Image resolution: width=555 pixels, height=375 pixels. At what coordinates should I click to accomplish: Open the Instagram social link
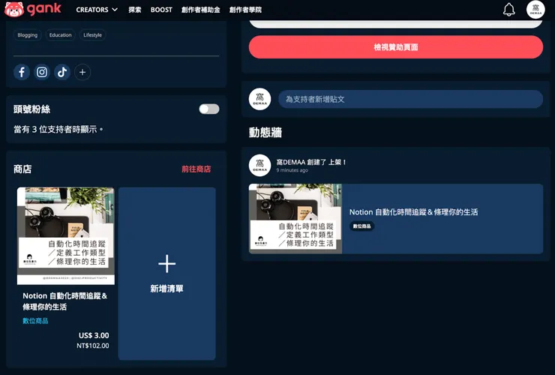click(x=42, y=72)
